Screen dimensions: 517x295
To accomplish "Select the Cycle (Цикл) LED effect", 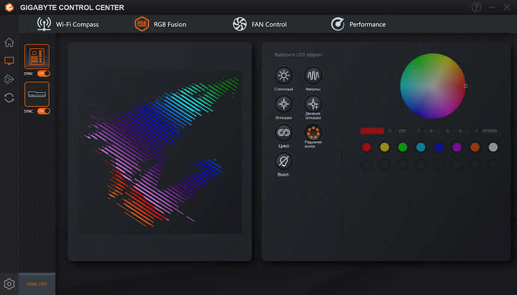I will tap(284, 133).
